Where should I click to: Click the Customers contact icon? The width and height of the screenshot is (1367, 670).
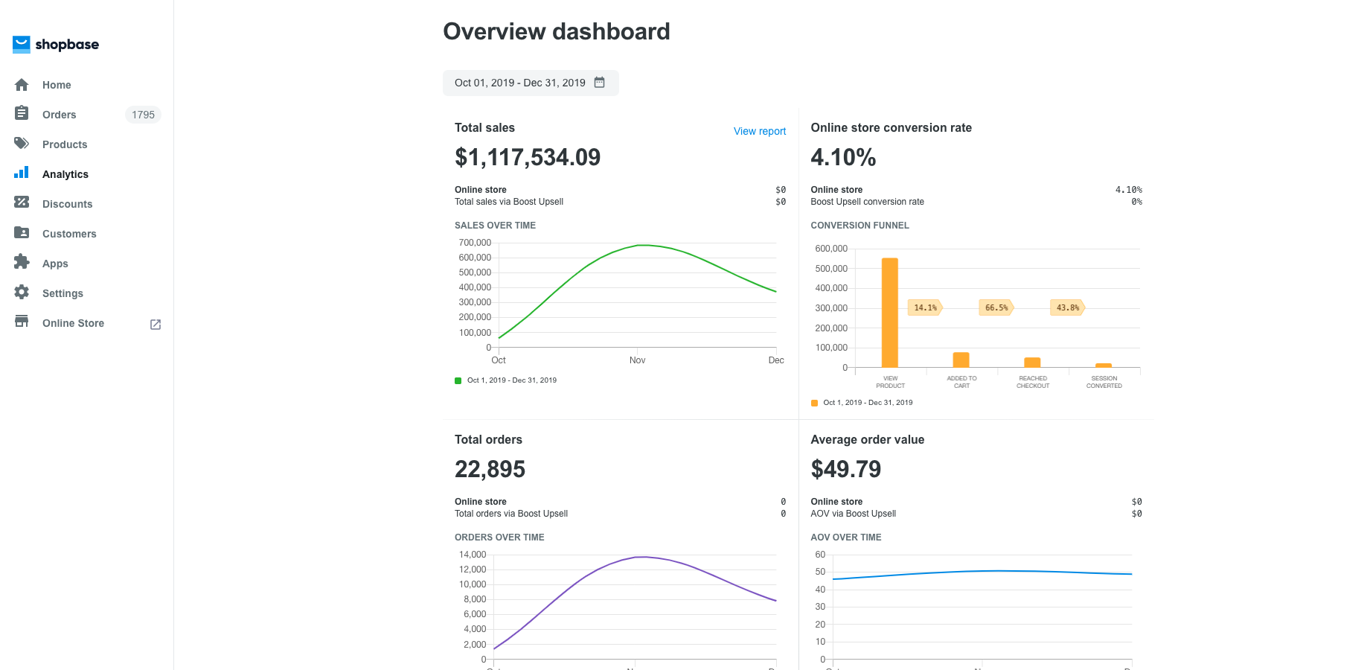(22, 233)
